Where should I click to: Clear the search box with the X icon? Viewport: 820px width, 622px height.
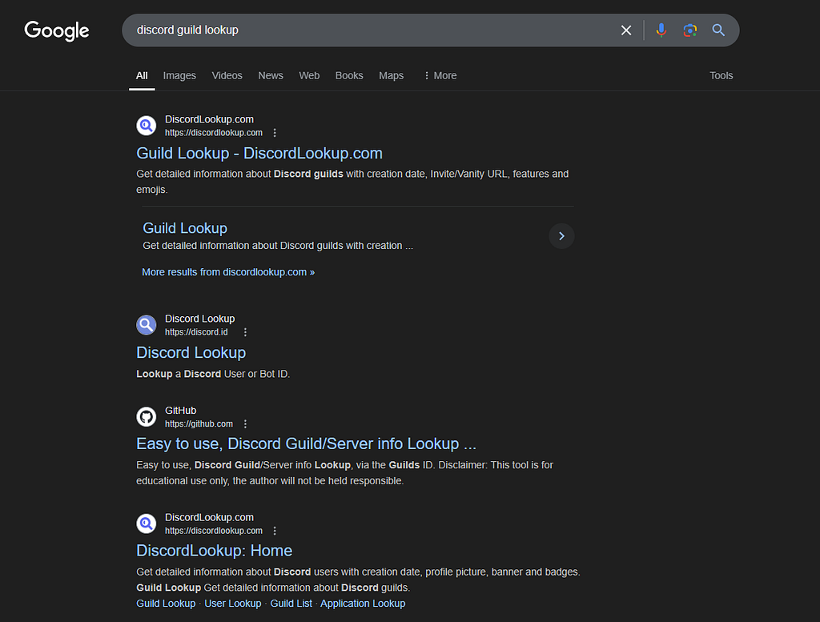[x=626, y=30]
